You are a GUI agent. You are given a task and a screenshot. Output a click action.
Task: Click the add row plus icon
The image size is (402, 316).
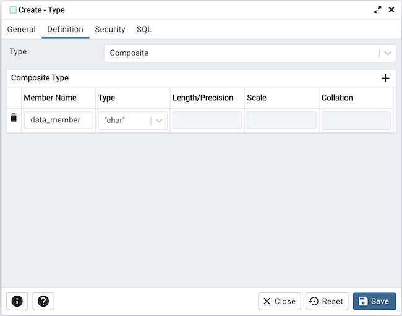385,78
